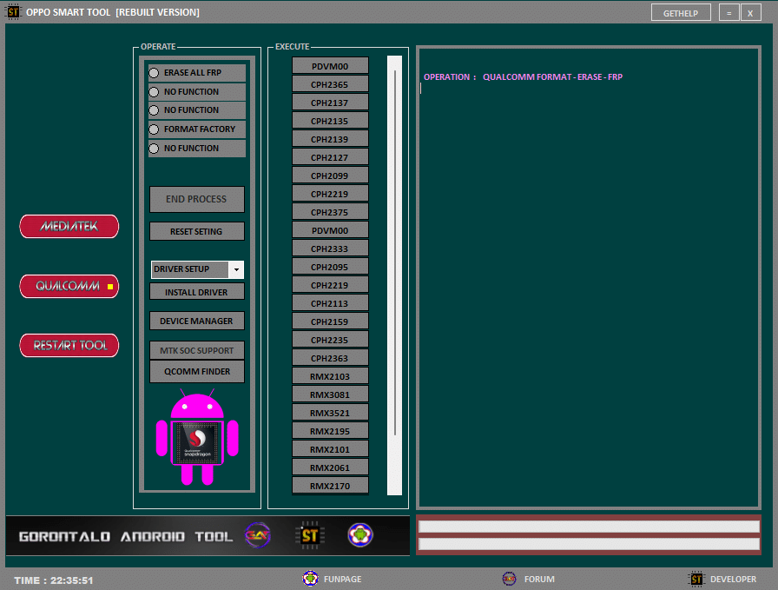Click the lower progress bar

pos(590,544)
